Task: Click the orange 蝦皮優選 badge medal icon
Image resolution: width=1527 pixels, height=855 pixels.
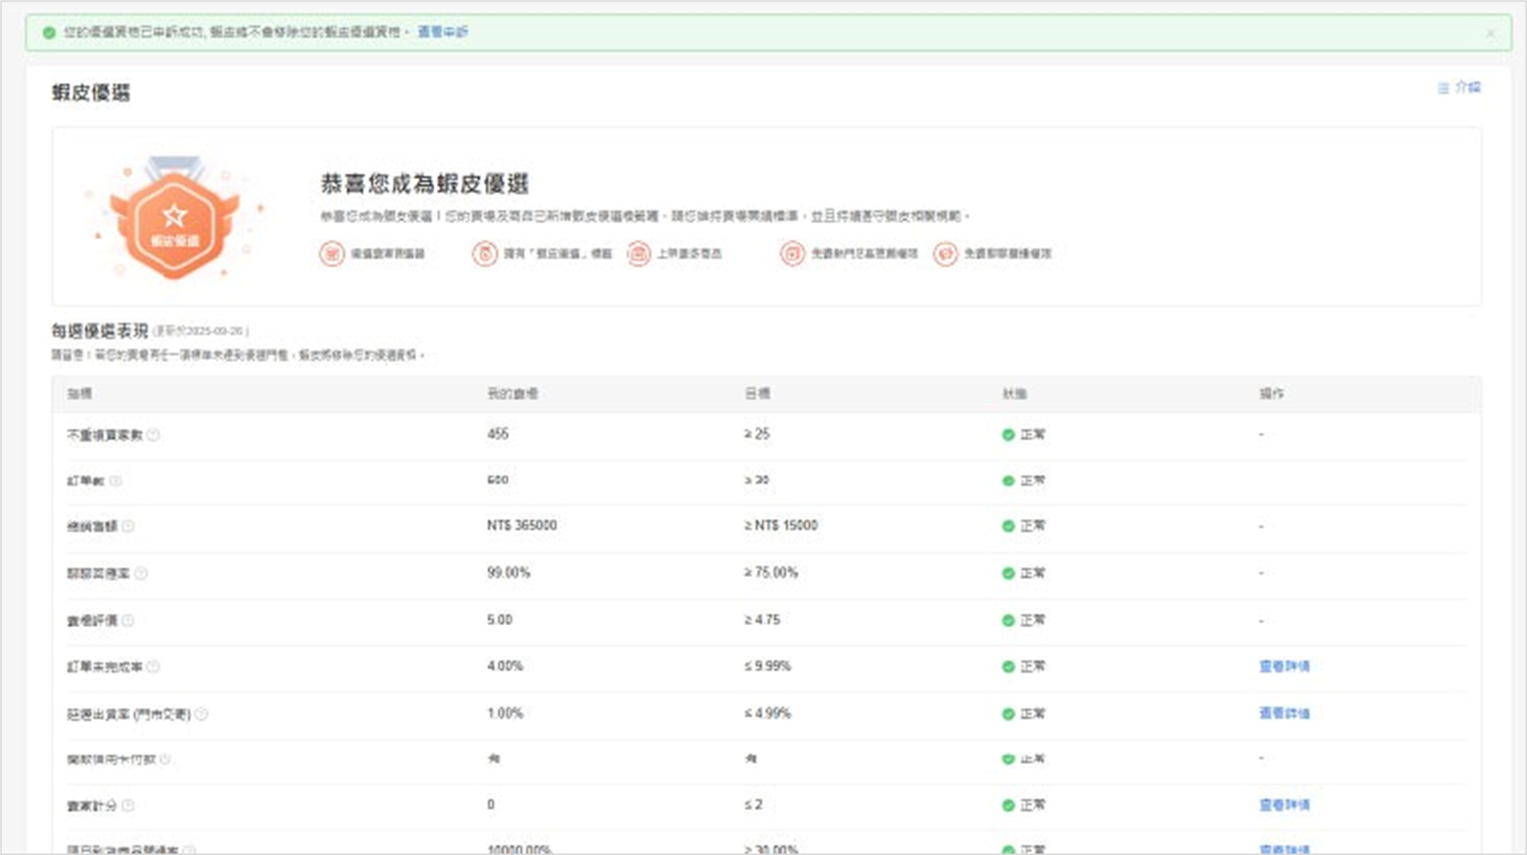Action: (x=174, y=221)
